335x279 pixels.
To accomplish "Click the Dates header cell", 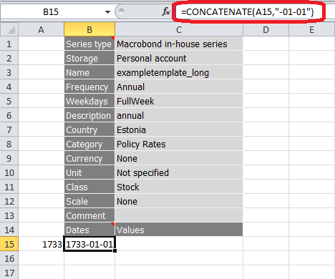I will 89,230.
